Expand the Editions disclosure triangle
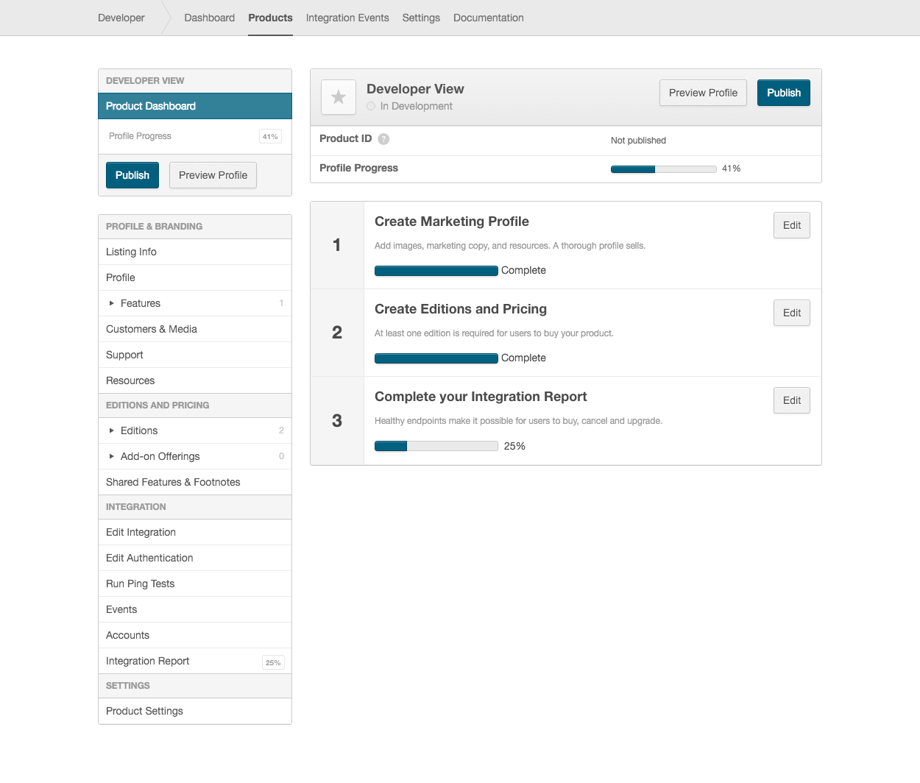Image resolution: width=920 pixels, height=783 pixels. pos(111,431)
